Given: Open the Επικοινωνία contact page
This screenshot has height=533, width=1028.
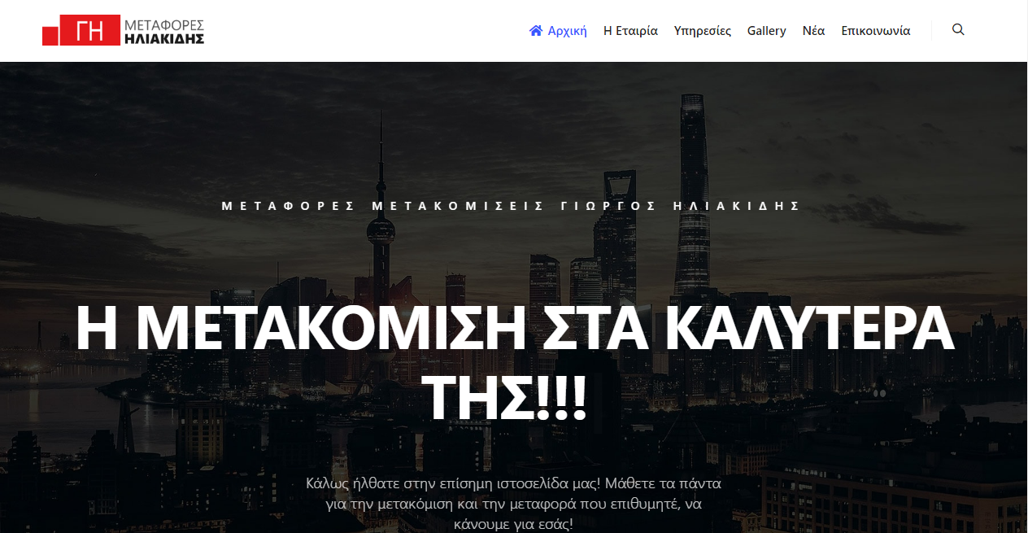Looking at the screenshot, I should click(x=876, y=31).
